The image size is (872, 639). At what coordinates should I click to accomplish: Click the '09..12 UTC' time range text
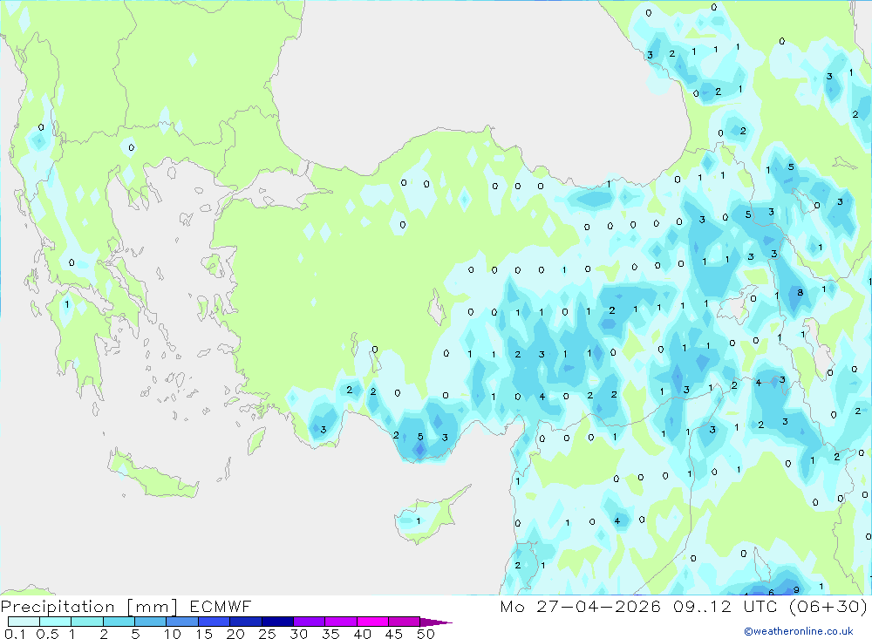point(725,606)
